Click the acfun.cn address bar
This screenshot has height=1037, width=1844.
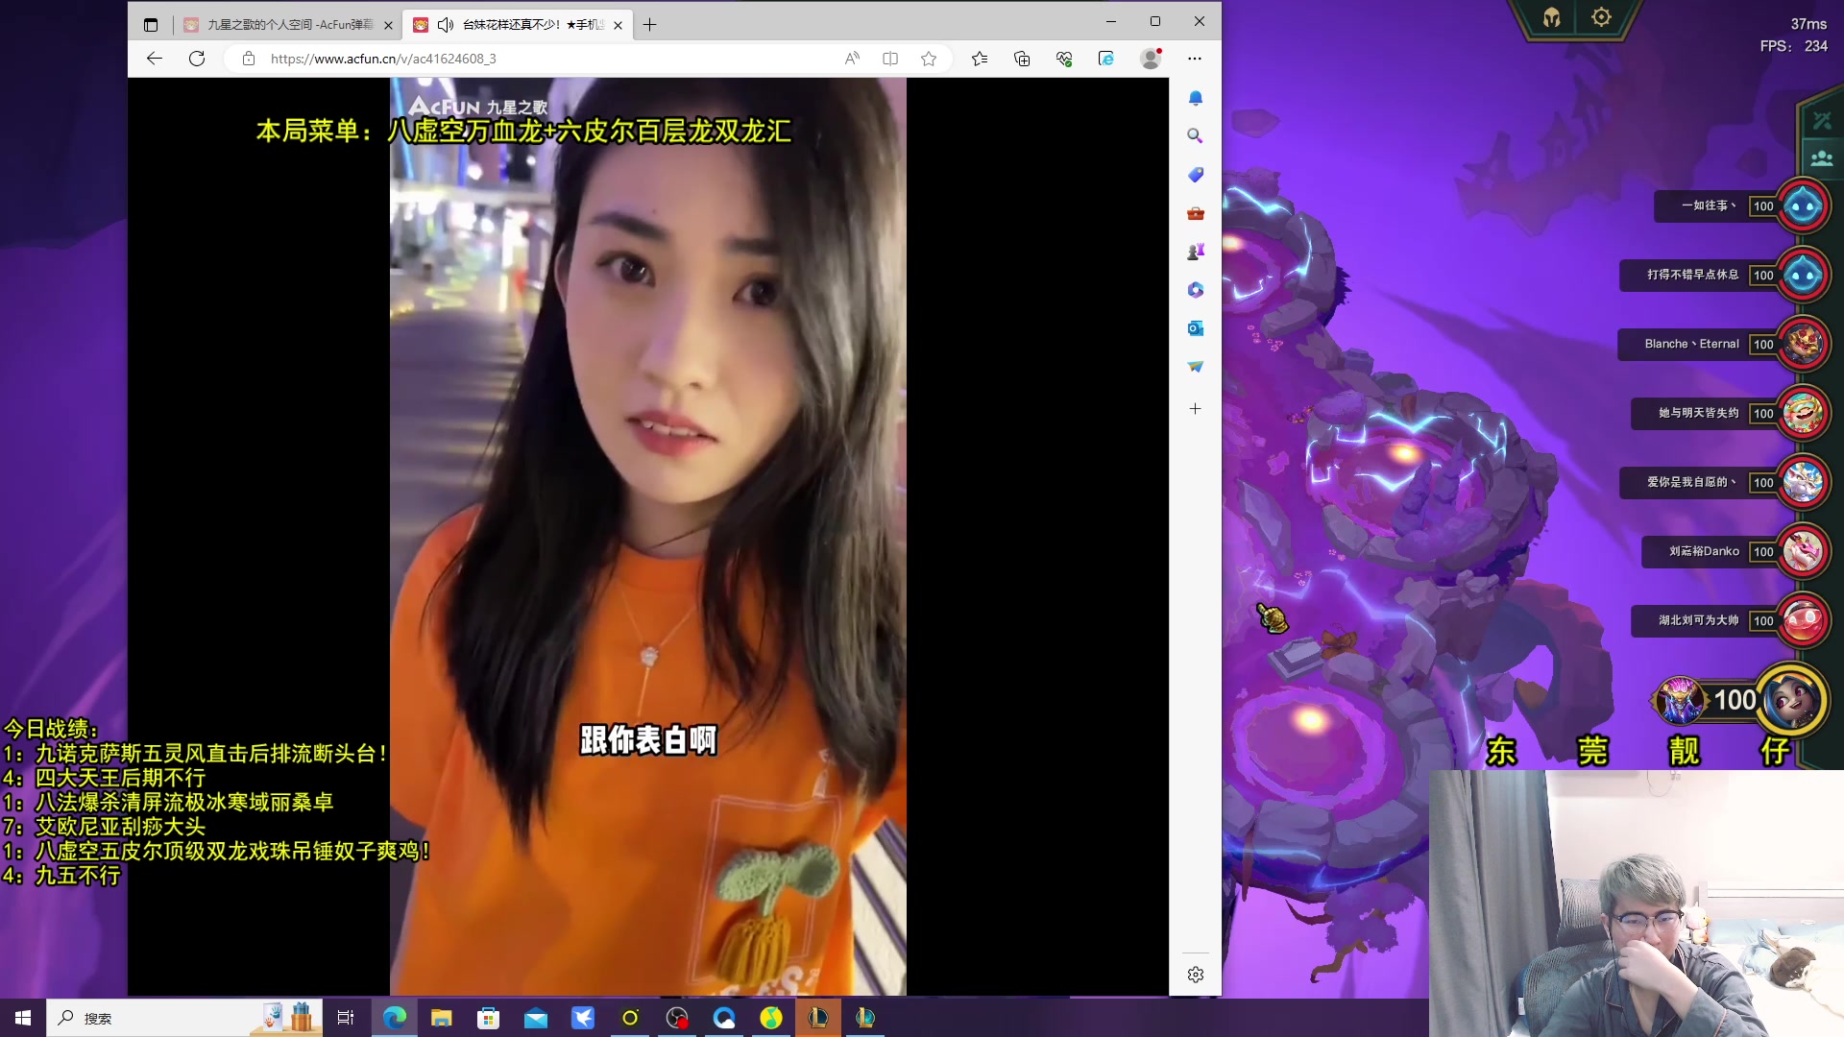tap(538, 59)
